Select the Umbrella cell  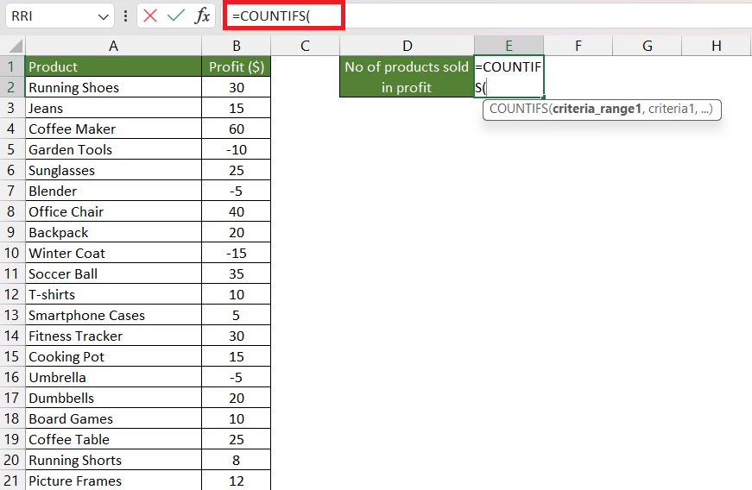tap(113, 377)
